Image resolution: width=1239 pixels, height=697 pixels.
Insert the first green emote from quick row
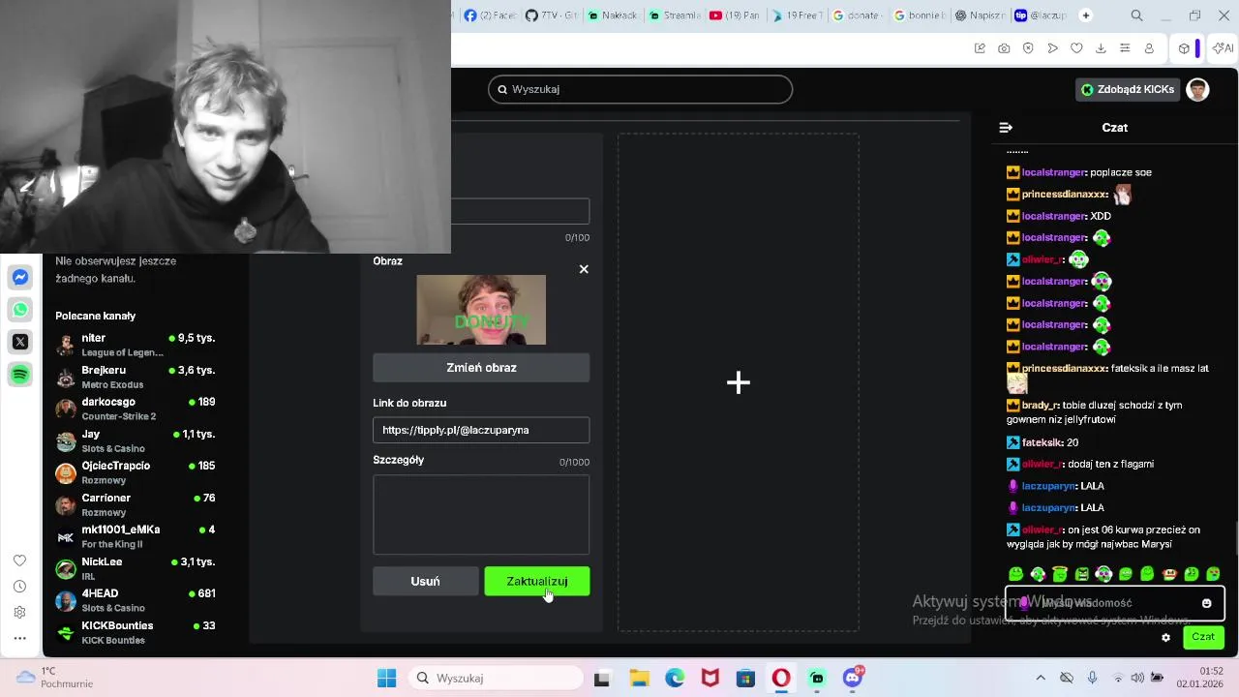tap(1015, 574)
